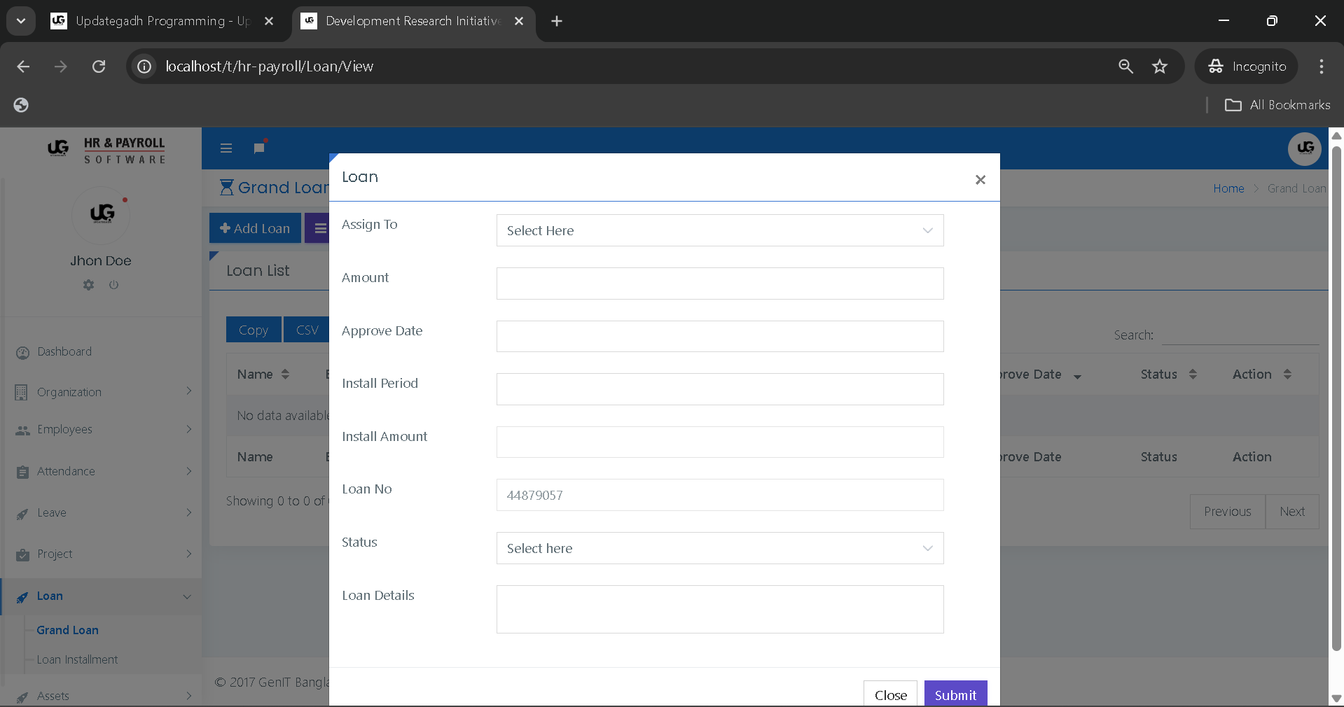
Task: Collapse the Loan sidebar menu
Action: pos(102,596)
